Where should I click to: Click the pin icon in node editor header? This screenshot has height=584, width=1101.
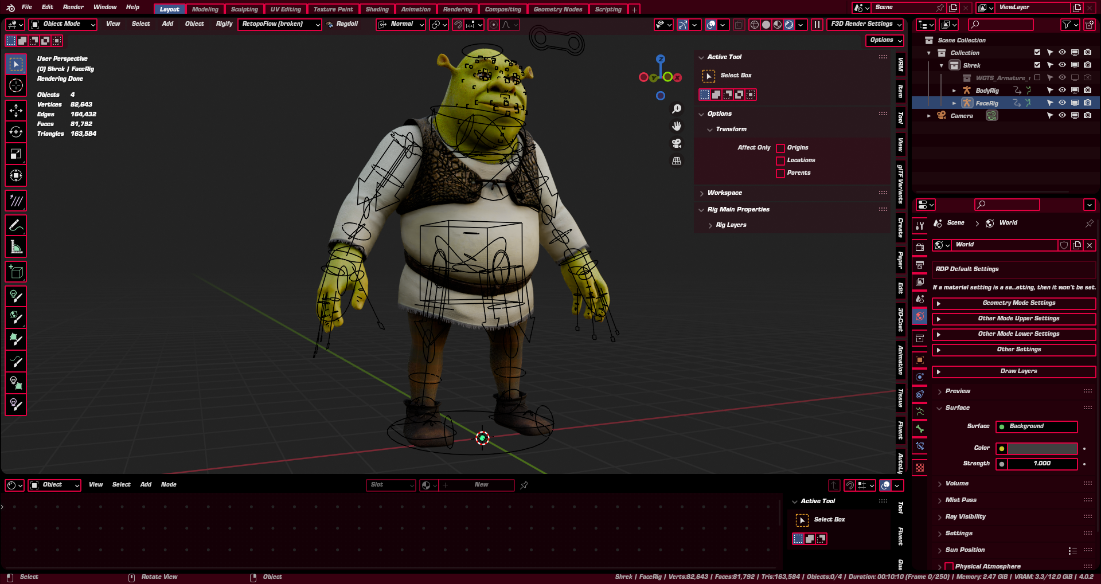[x=524, y=485]
